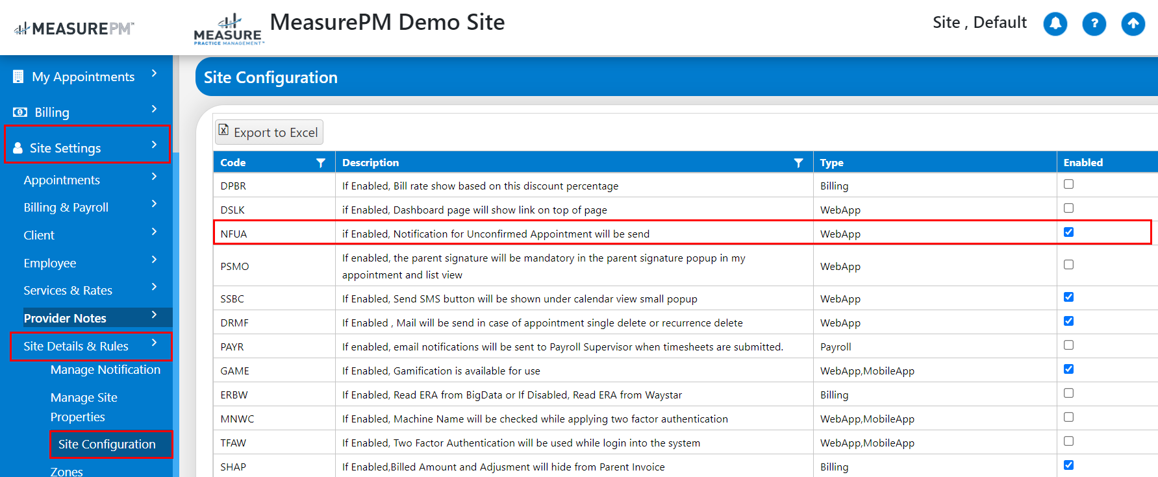Select Site Settings in sidebar

(65, 148)
